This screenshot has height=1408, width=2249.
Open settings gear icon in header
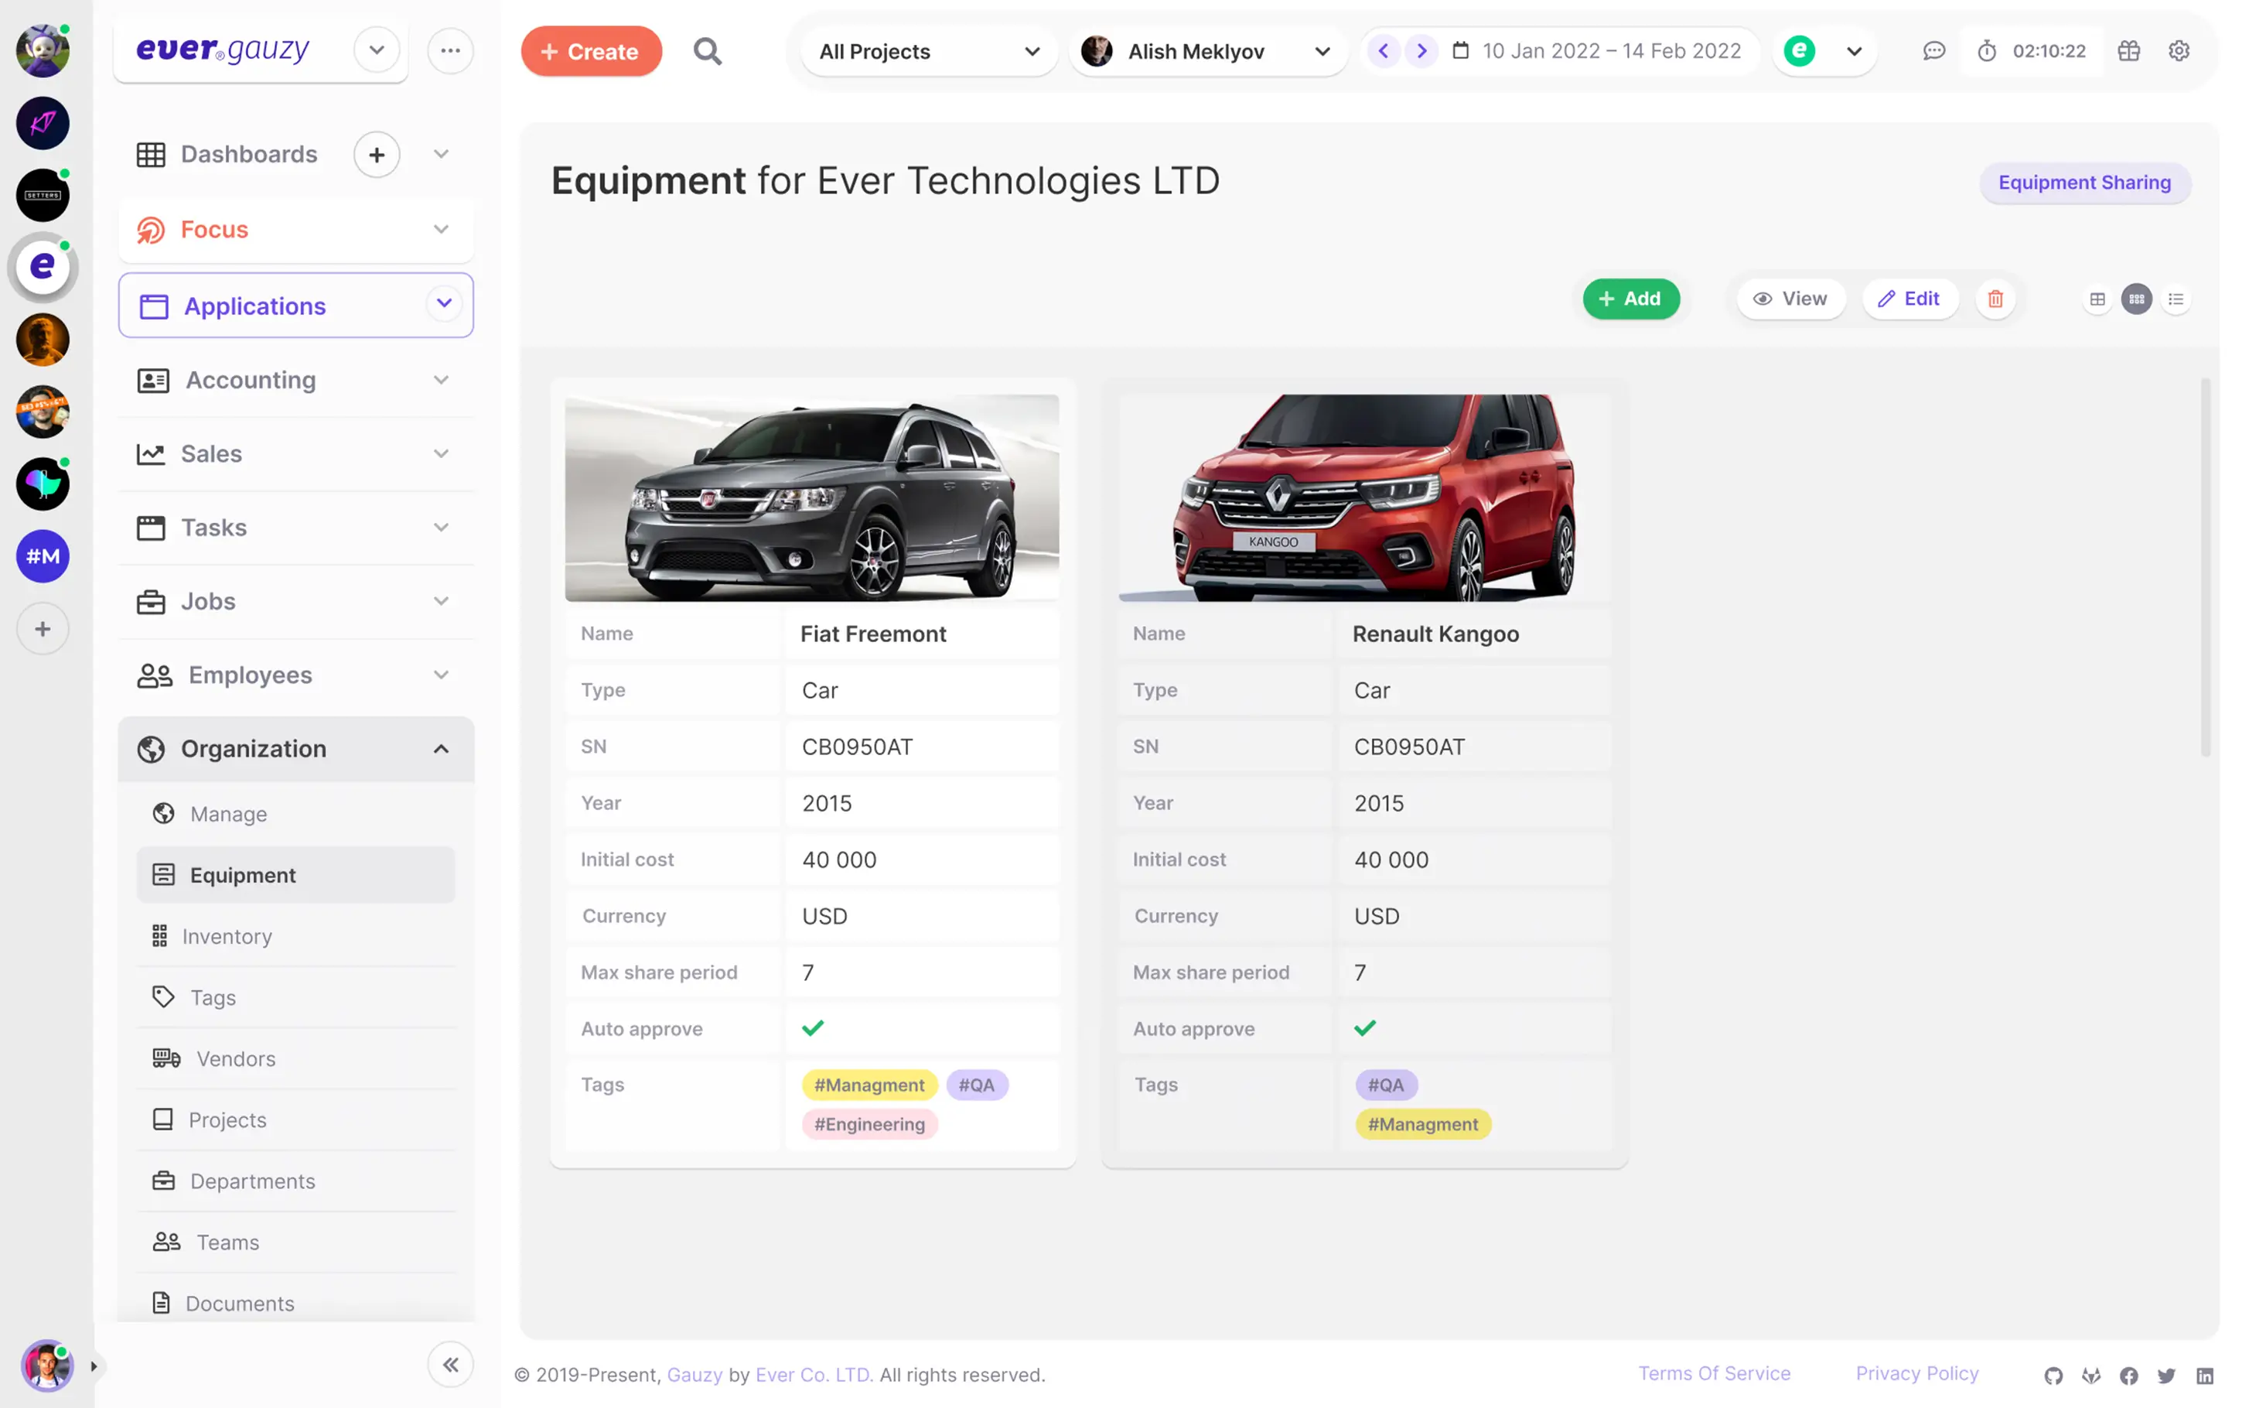pos(2179,51)
